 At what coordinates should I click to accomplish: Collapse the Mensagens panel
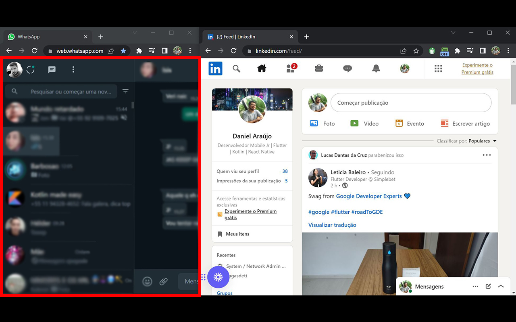pos(501,286)
